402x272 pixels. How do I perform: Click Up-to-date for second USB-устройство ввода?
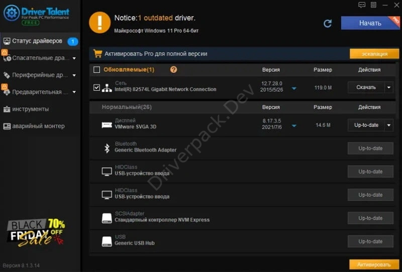click(370, 195)
